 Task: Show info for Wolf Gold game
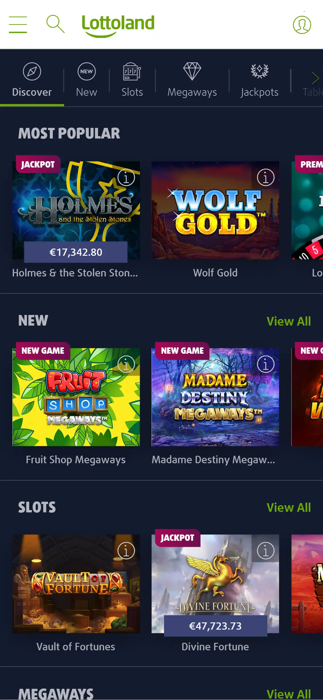point(266,177)
